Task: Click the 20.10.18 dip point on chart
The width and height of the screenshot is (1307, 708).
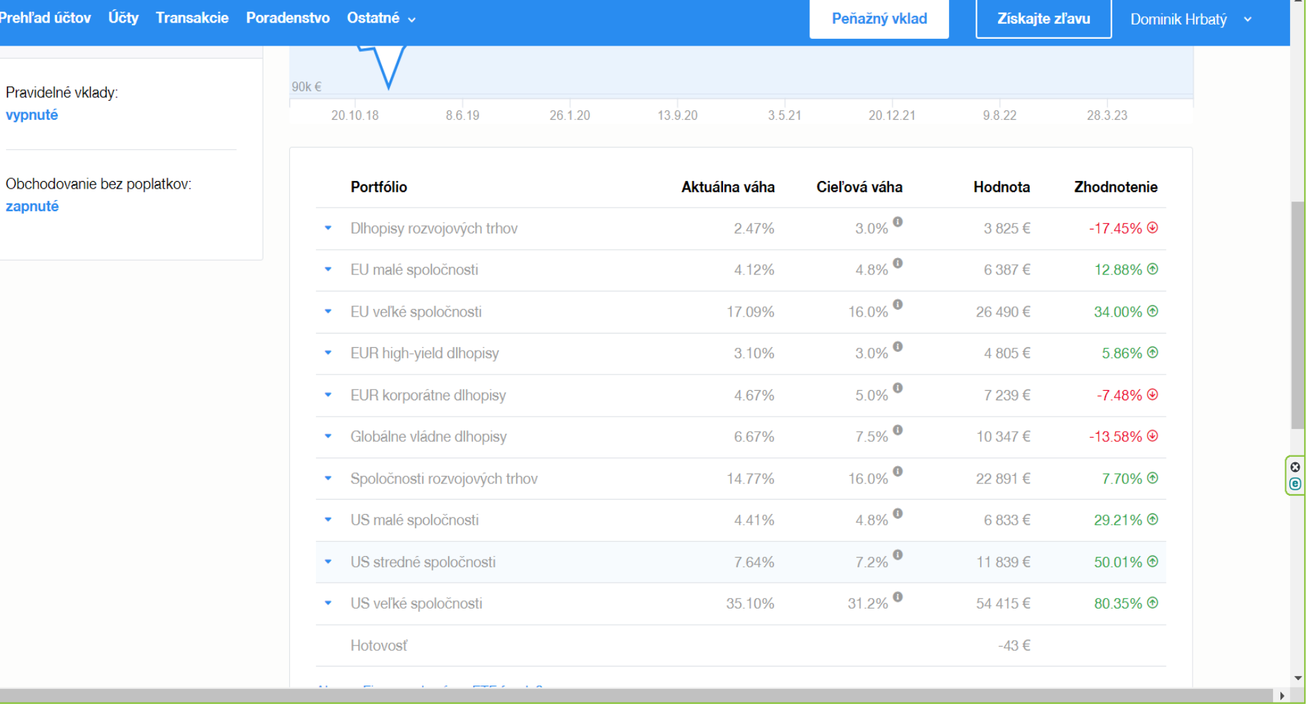Action: click(388, 86)
